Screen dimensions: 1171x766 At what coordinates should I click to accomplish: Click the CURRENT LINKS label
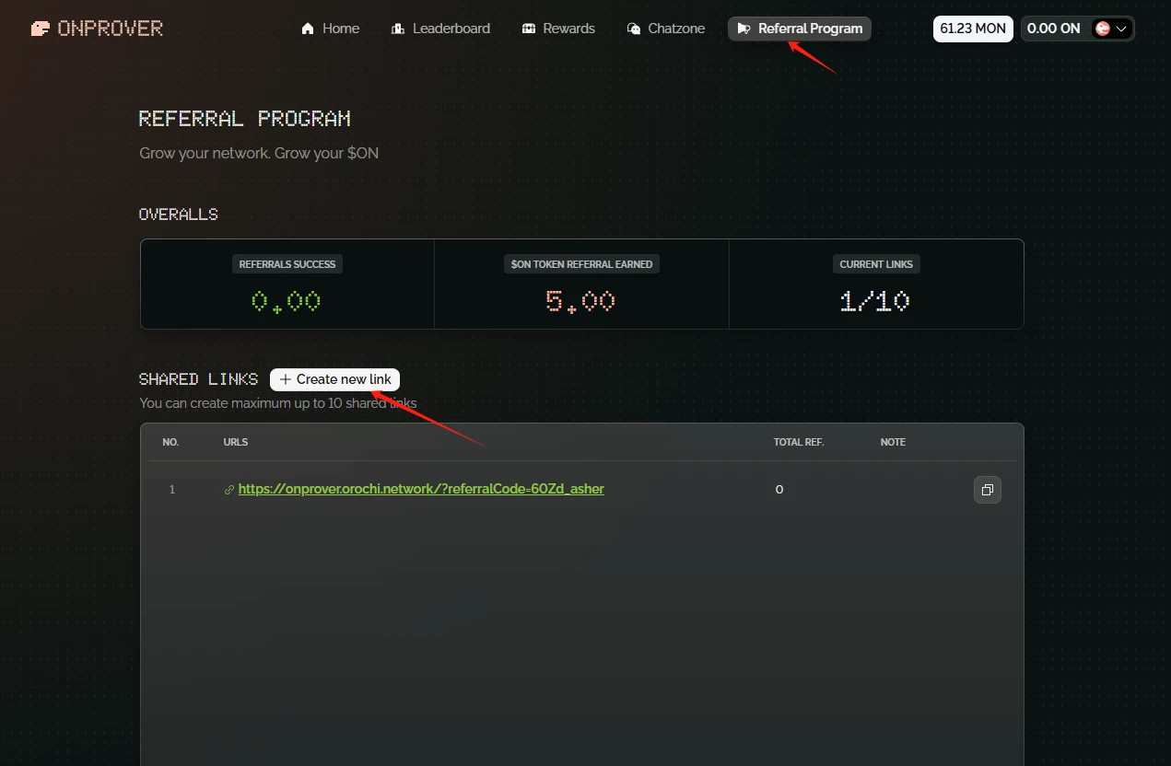point(876,264)
